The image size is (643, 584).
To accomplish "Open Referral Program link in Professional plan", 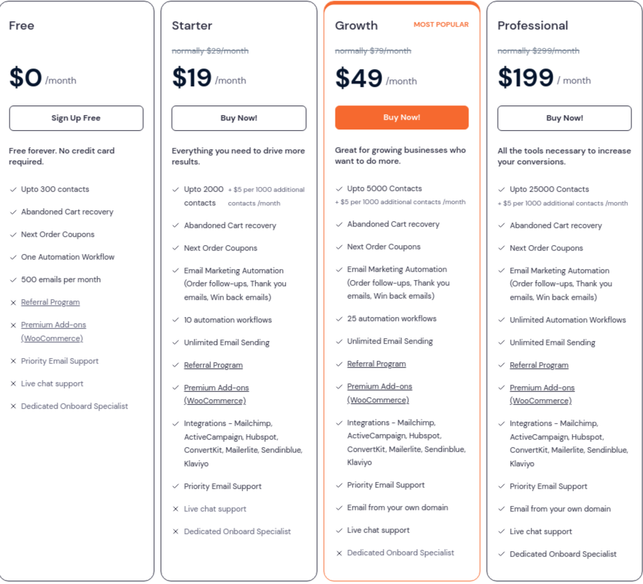I will [x=539, y=365].
